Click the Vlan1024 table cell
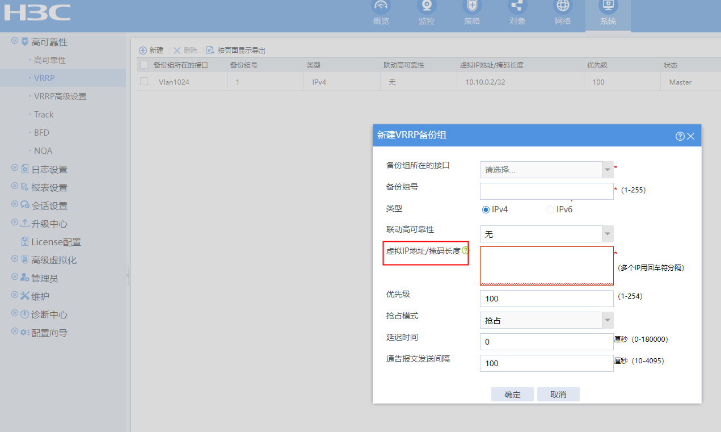Screen dimensions: 721x432 point(174,82)
